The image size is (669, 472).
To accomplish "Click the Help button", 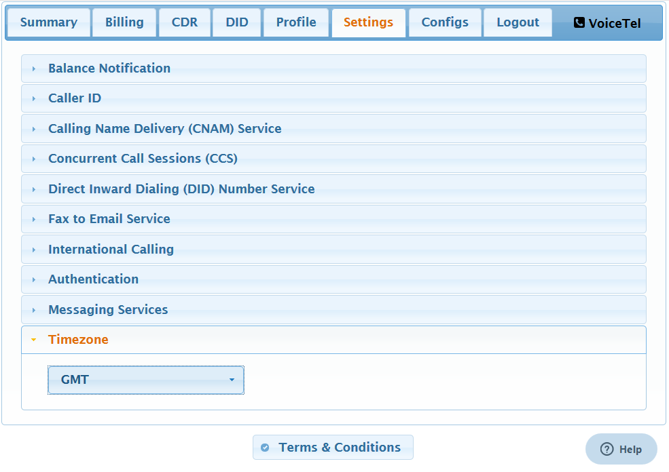I will click(621, 449).
